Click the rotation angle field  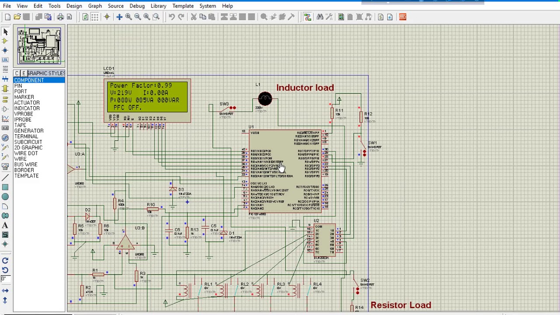point(5,279)
